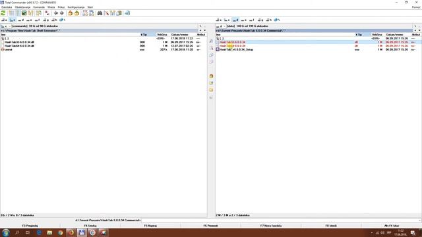Open File Explorer from the taskbar
The height and width of the screenshot is (237, 422).
(49, 232)
